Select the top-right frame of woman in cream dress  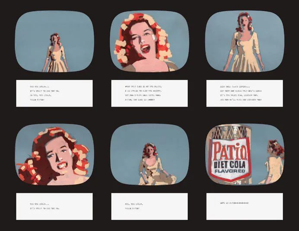pos(245,41)
